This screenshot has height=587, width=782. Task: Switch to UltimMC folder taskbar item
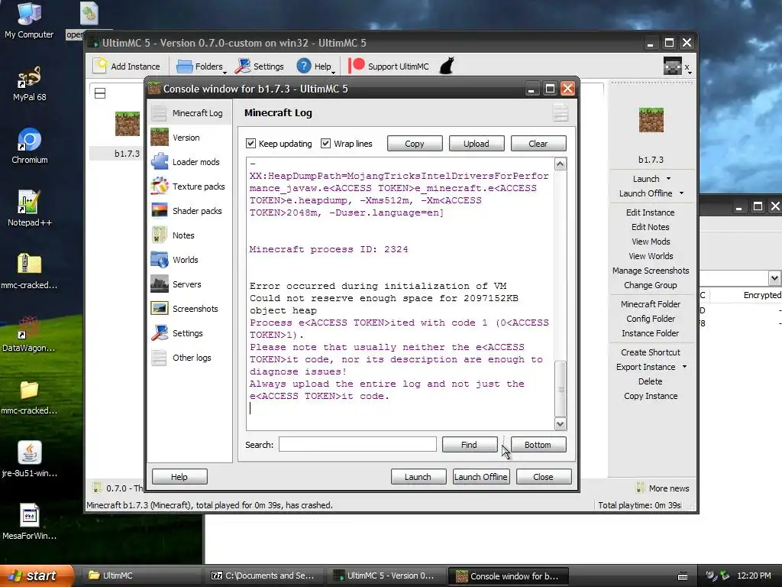[x=140, y=576]
